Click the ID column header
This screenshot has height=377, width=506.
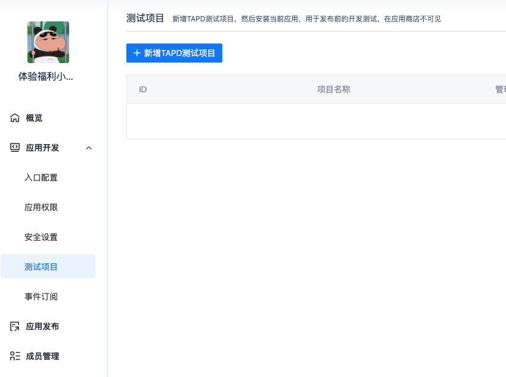pos(142,89)
